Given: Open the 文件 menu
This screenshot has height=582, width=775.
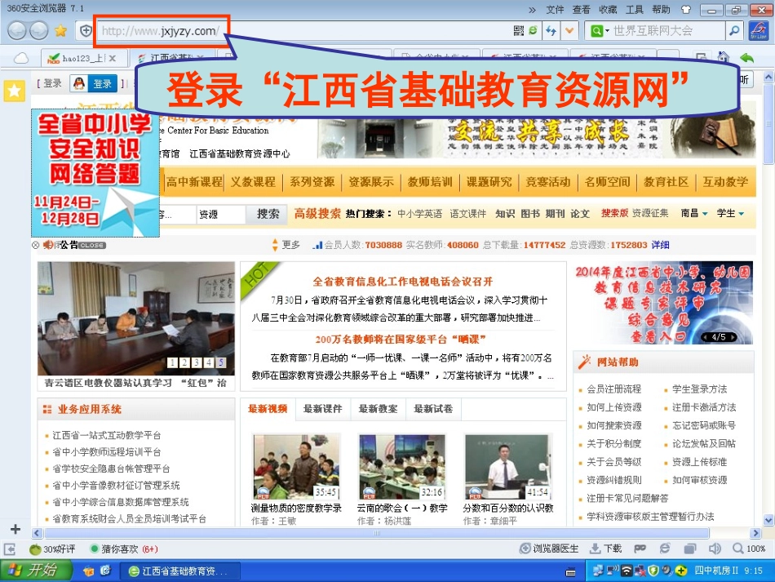Looking at the screenshot, I should point(555,10).
